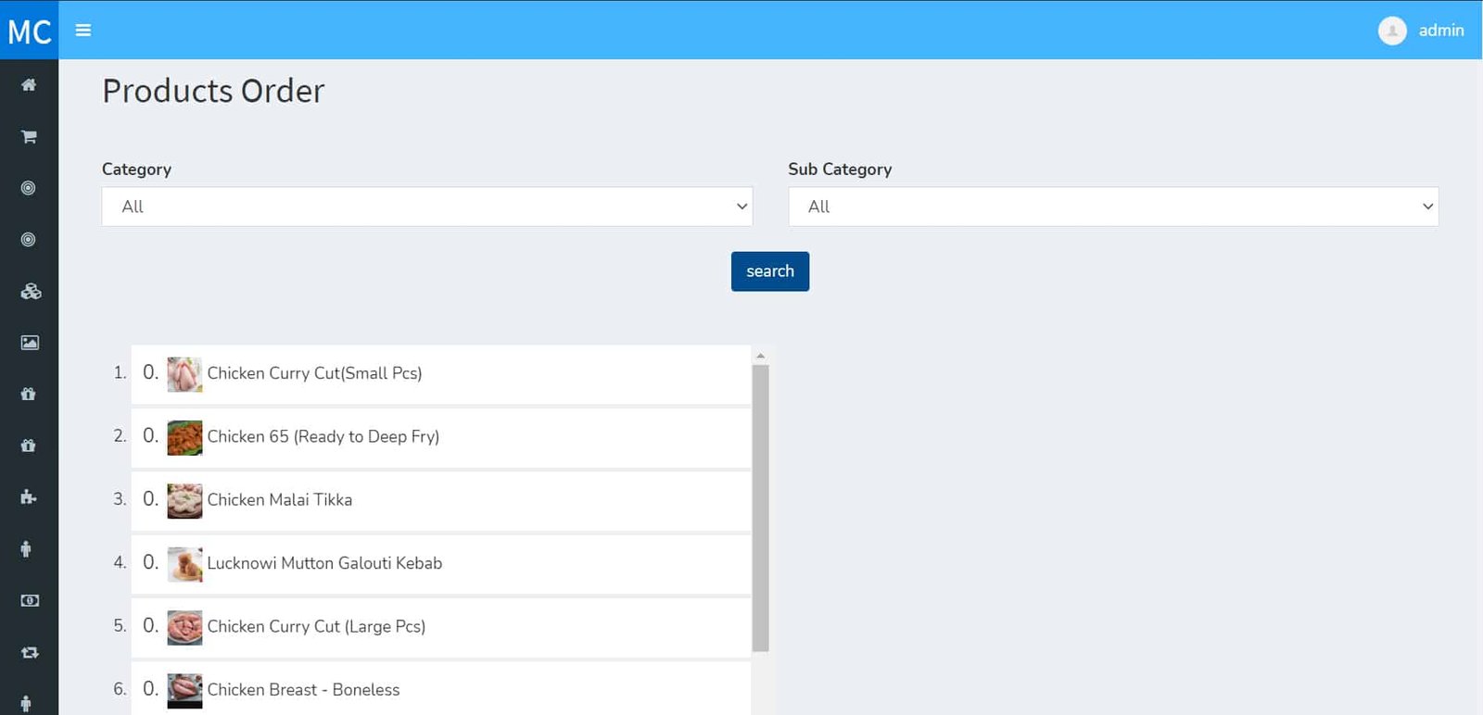
Task: Open the stacked cubes sidebar icon
Action: click(x=30, y=292)
